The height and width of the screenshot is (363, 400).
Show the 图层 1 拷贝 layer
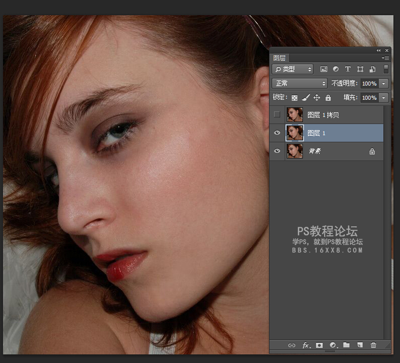277,115
